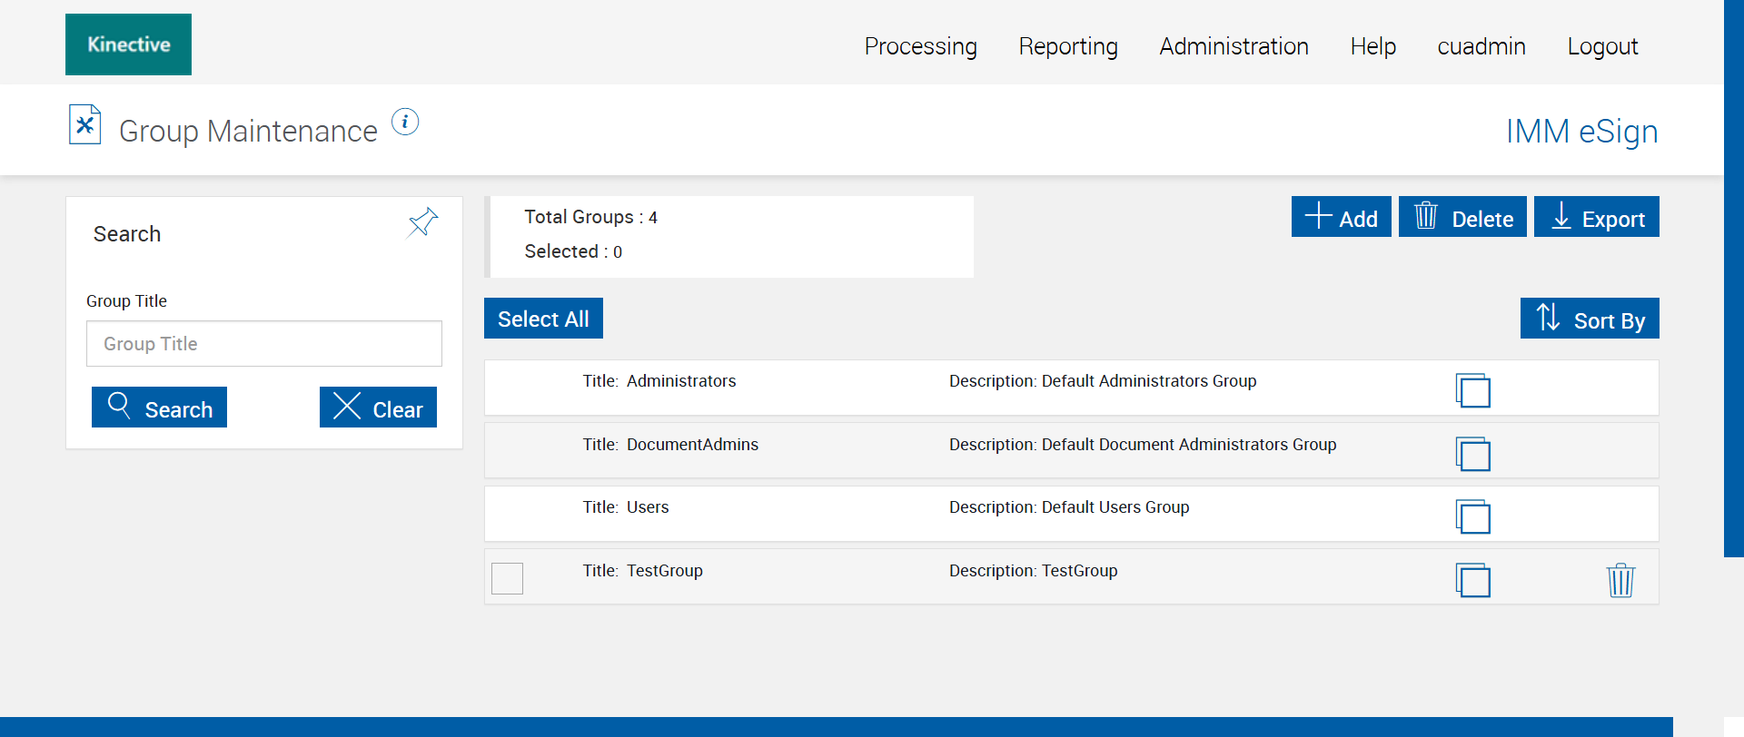Check the TestGroup checkbox
Image resolution: width=1744 pixels, height=737 pixels.
[x=508, y=578]
